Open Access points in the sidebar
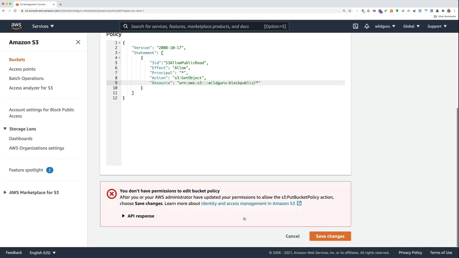This screenshot has width=459, height=258. point(22,69)
